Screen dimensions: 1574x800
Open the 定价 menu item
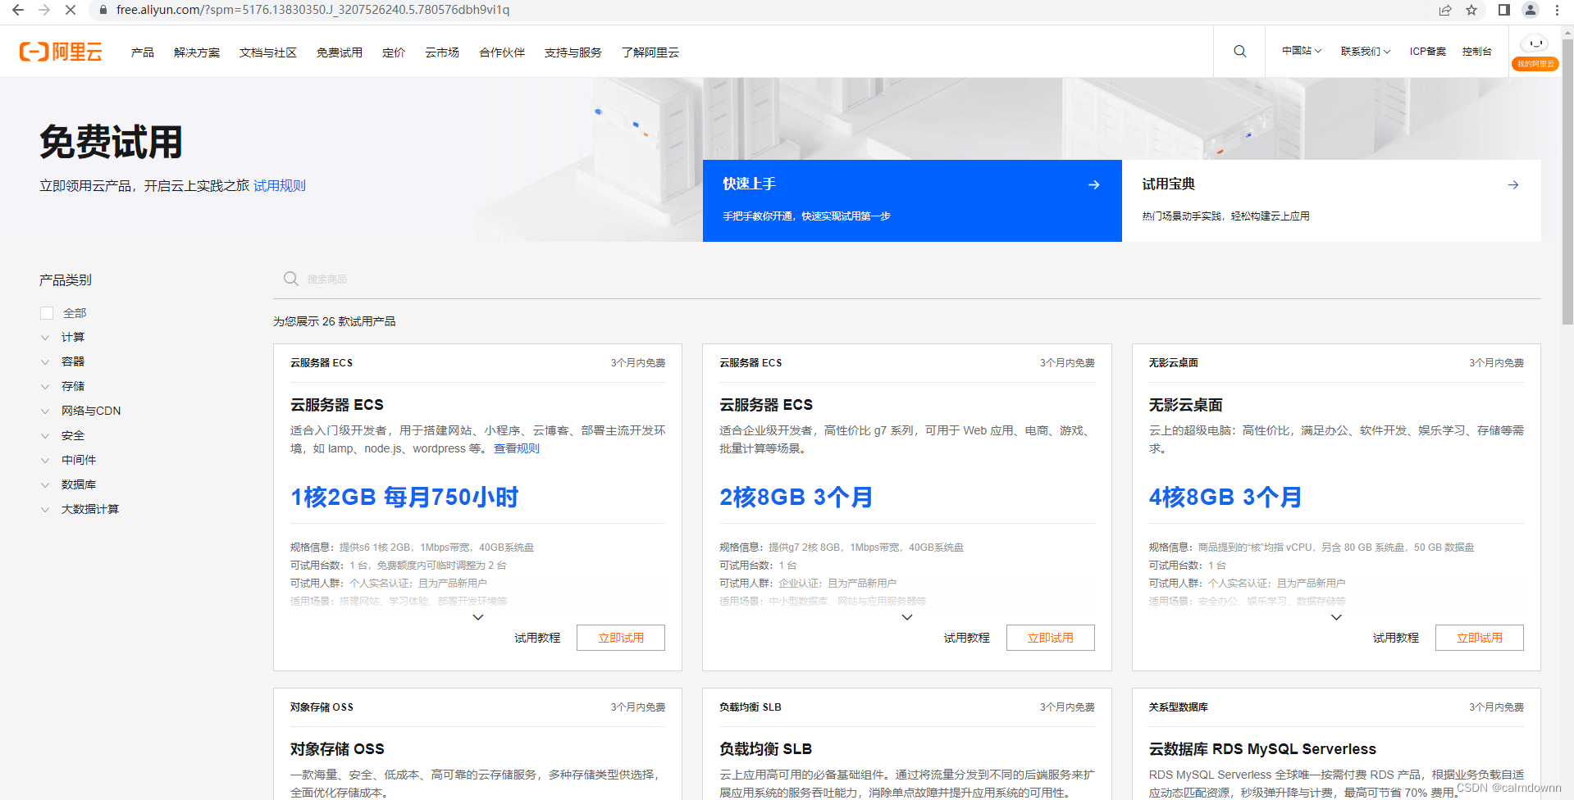(394, 52)
